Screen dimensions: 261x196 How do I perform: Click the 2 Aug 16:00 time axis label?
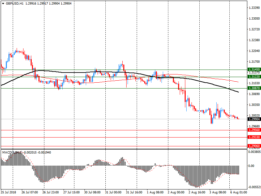pyautogui.click(x=198, y=192)
